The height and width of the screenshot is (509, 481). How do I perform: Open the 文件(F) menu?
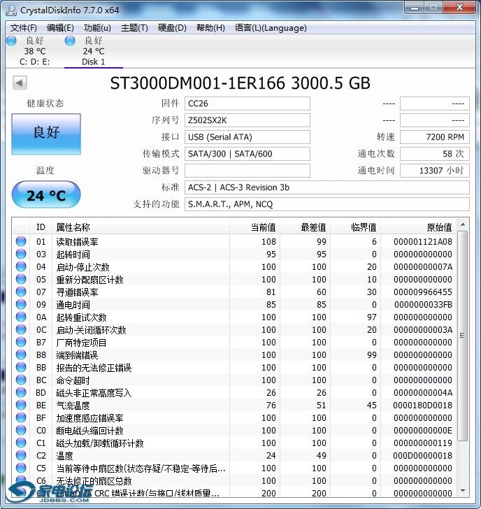(23, 28)
